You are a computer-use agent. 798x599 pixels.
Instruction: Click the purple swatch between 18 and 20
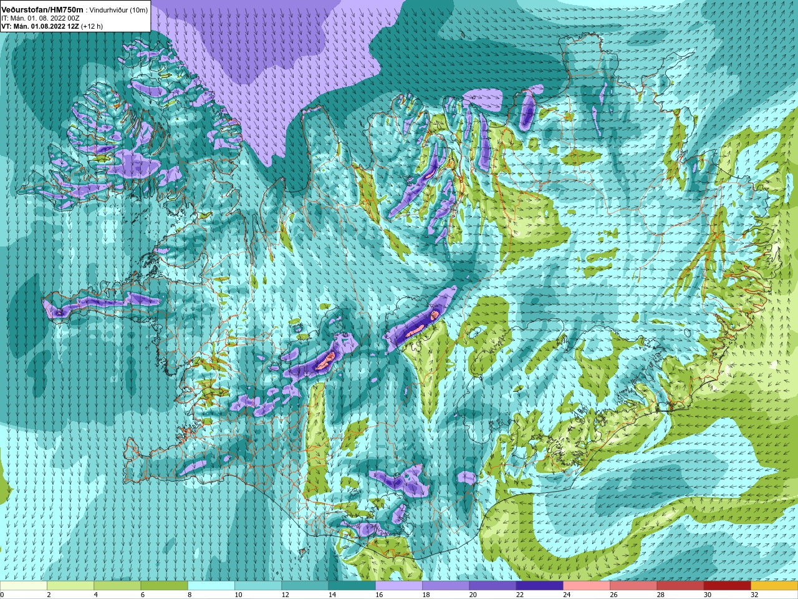point(446,586)
